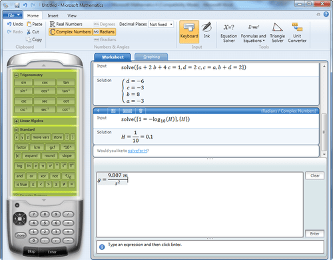Click the worksheet scrollbar down arrow

(x=324, y=154)
